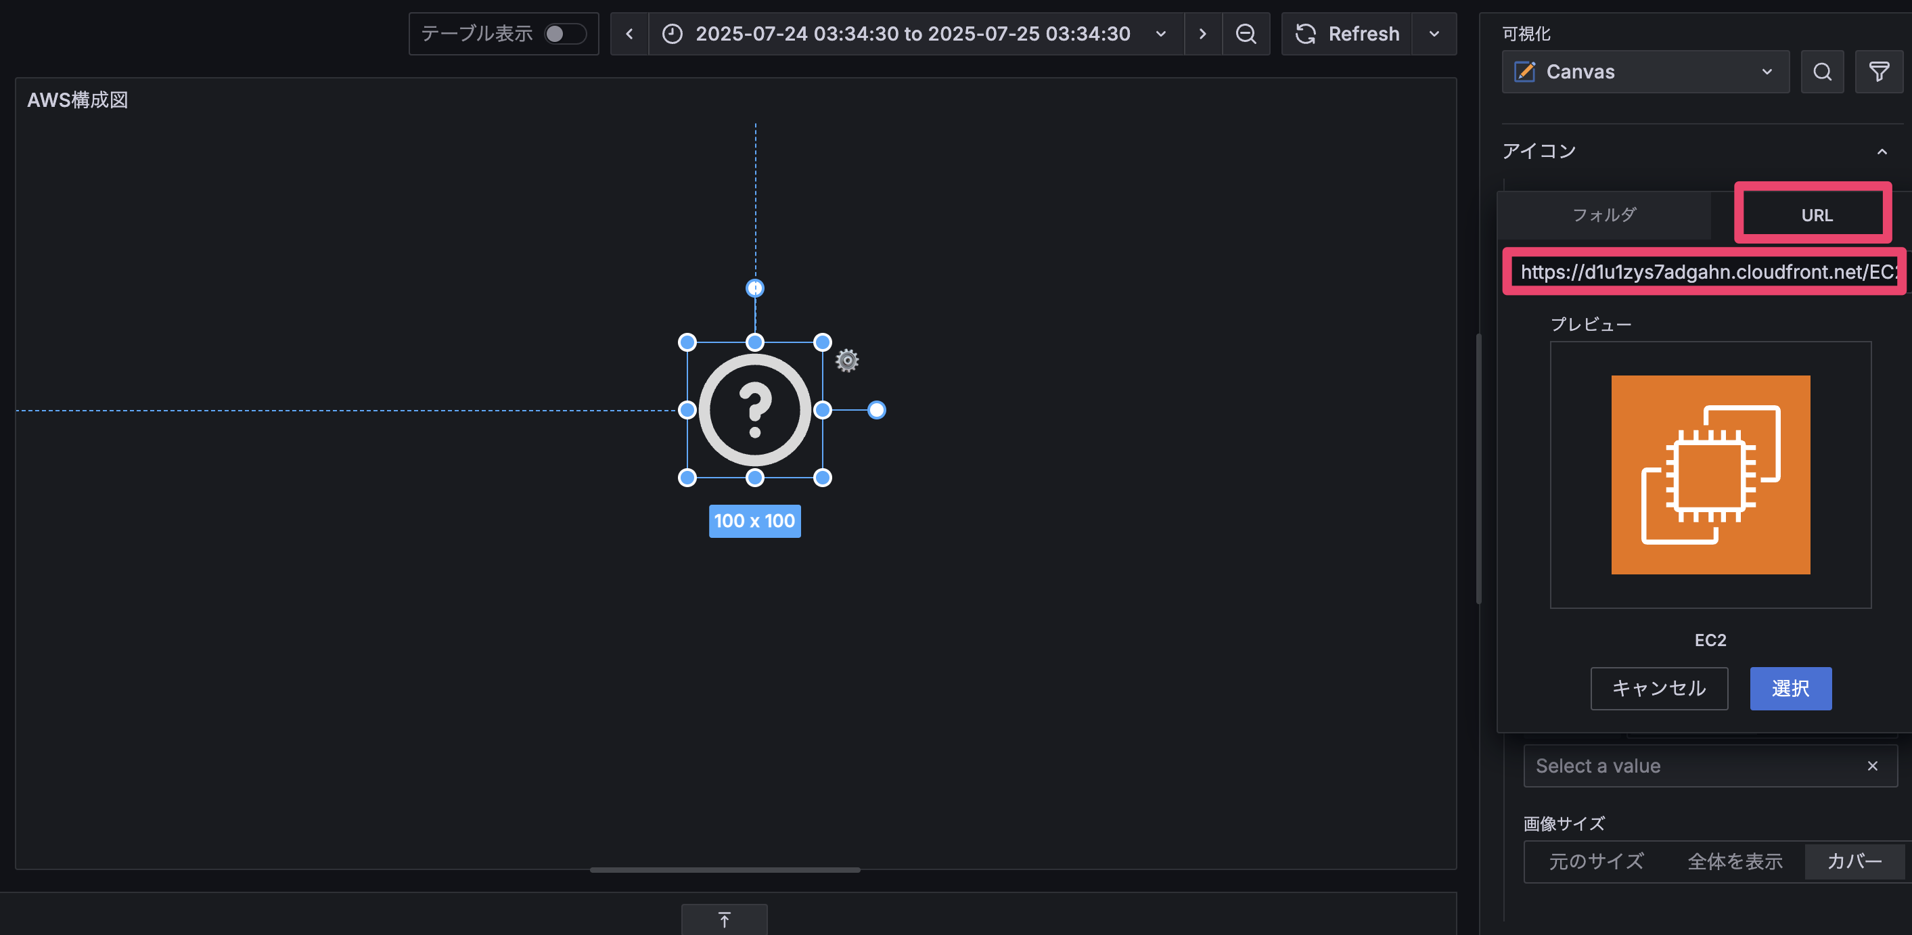Click the search icon beside Canvas
This screenshot has width=1912, height=935.
[x=1822, y=72]
